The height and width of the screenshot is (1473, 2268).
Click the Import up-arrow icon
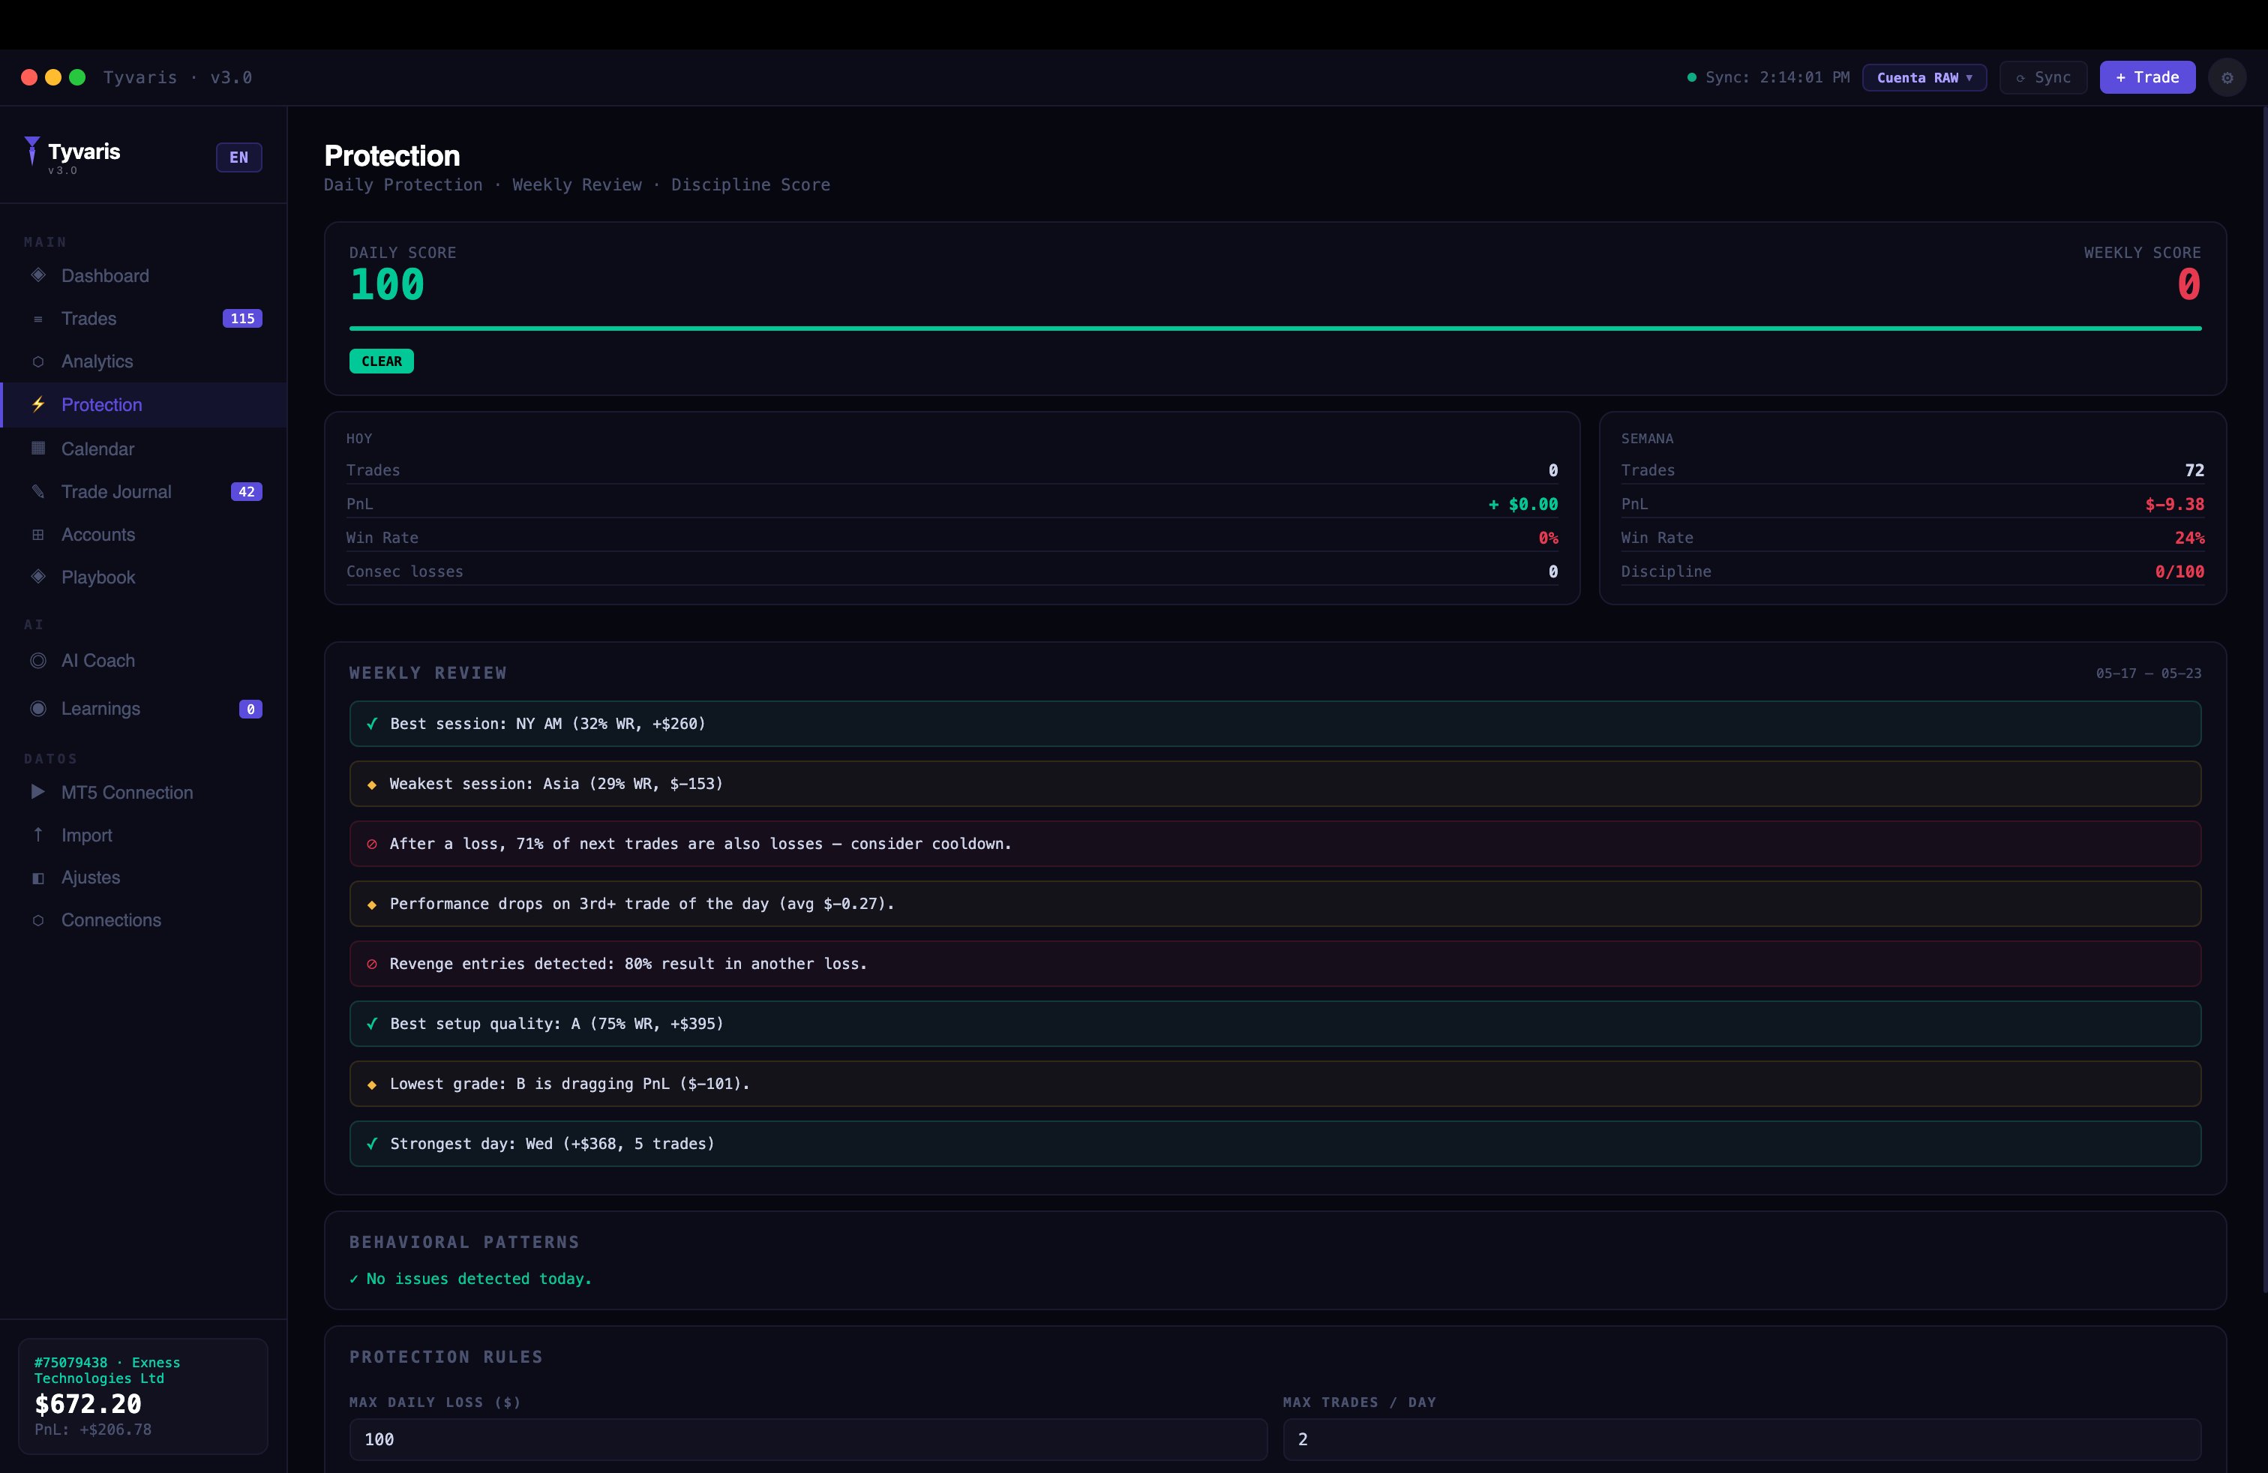(x=38, y=835)
